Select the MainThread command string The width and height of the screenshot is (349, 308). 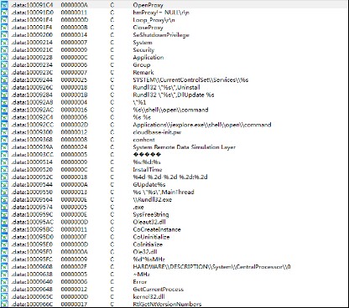(x=164, y=192)
